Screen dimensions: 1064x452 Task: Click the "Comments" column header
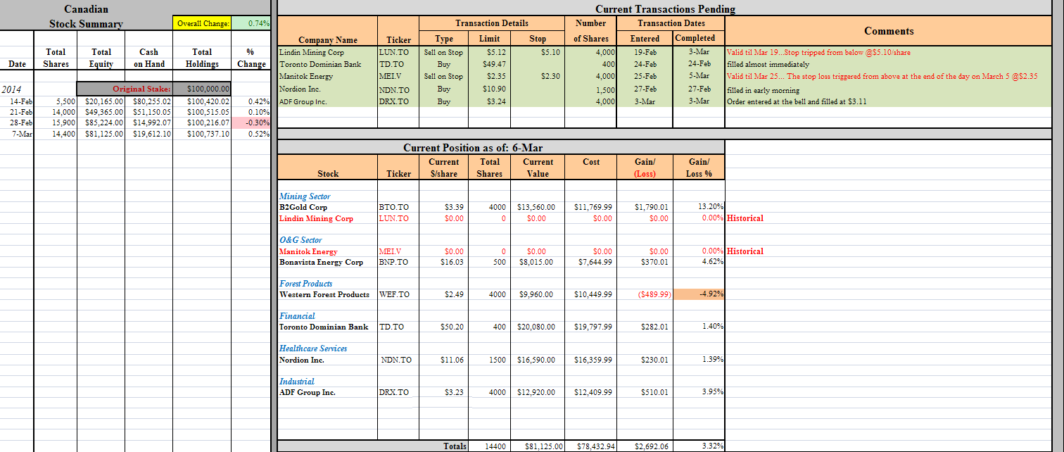tap(889, 31)
